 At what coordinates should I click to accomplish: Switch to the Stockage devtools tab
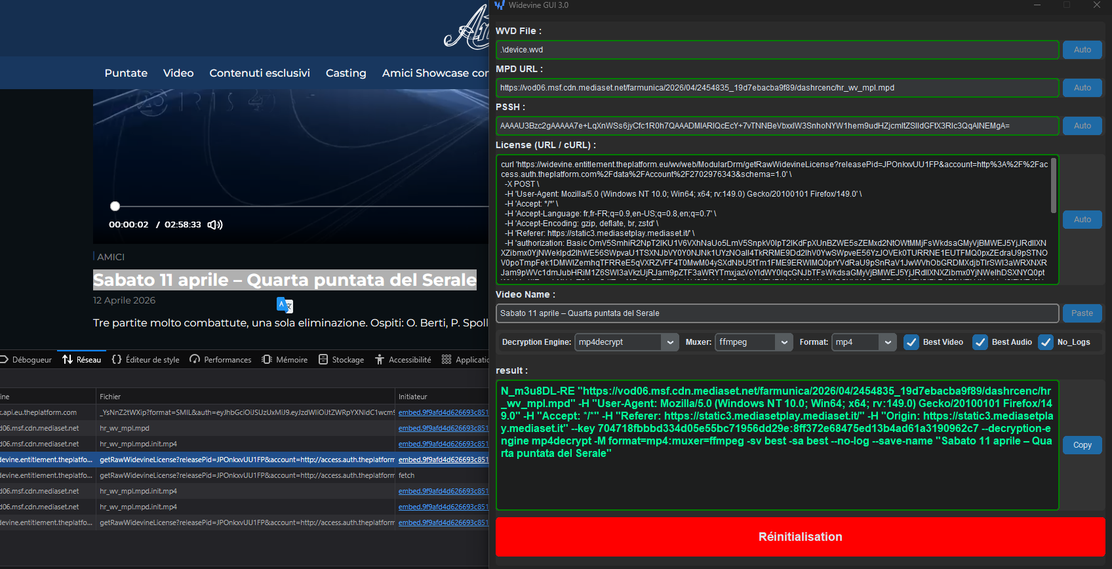342,360
